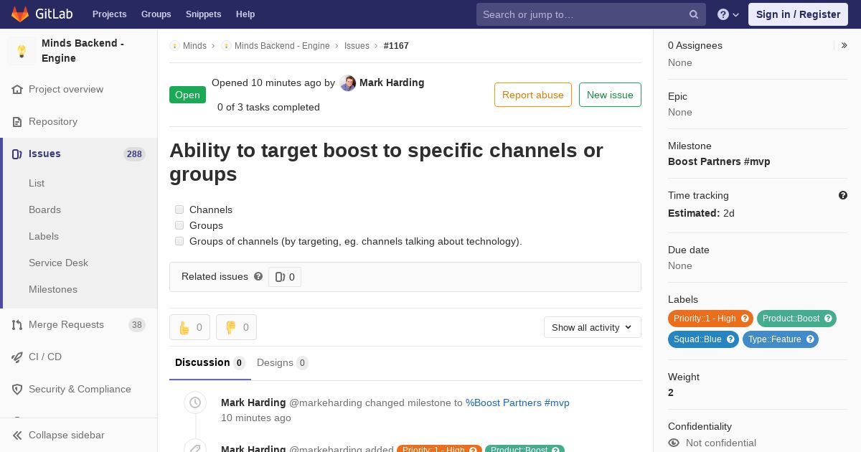
Task: Click Sign in / Register button
Action: point(798,14)
